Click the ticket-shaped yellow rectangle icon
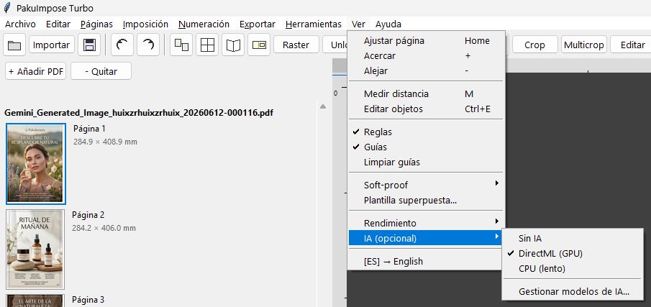 [259, 45]
